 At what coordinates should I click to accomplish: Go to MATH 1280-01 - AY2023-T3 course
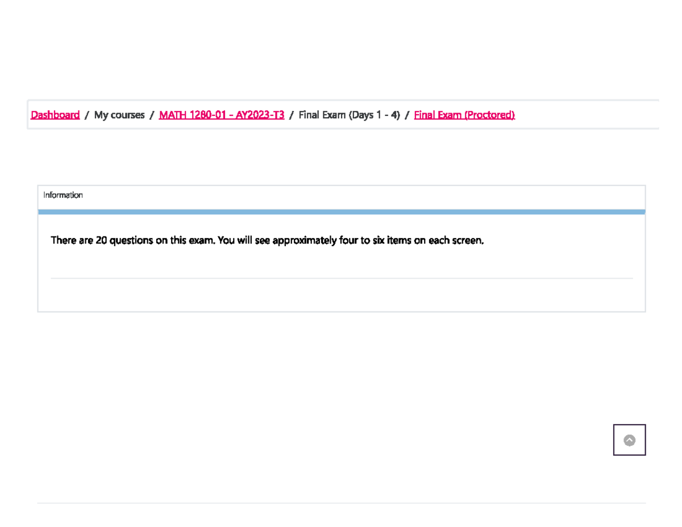pyautogui.click(x=222, y=115)
